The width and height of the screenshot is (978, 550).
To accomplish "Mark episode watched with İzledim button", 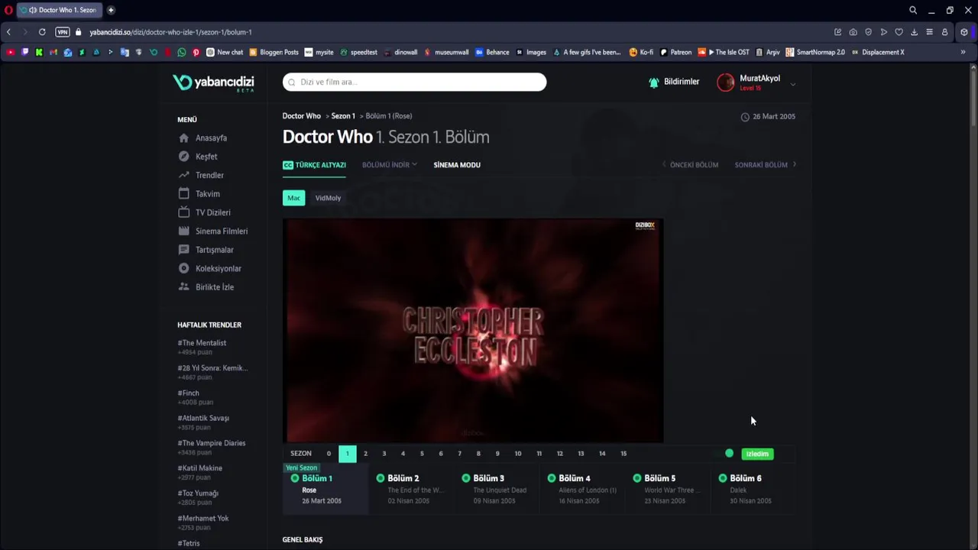I will click(757, 454).
